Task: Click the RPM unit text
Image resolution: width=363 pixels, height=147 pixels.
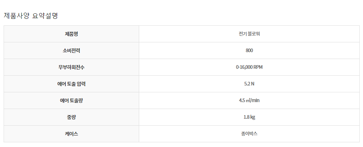Action: point(258,67)
